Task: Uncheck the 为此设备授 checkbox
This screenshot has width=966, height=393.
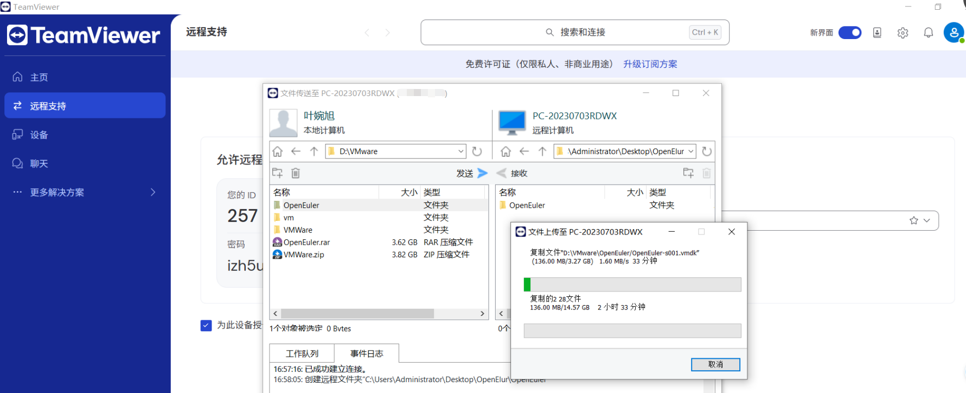Action: (206, 325)
